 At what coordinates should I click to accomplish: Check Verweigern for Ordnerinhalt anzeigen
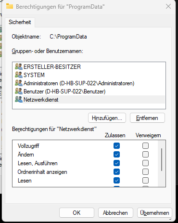pos(145,172)
